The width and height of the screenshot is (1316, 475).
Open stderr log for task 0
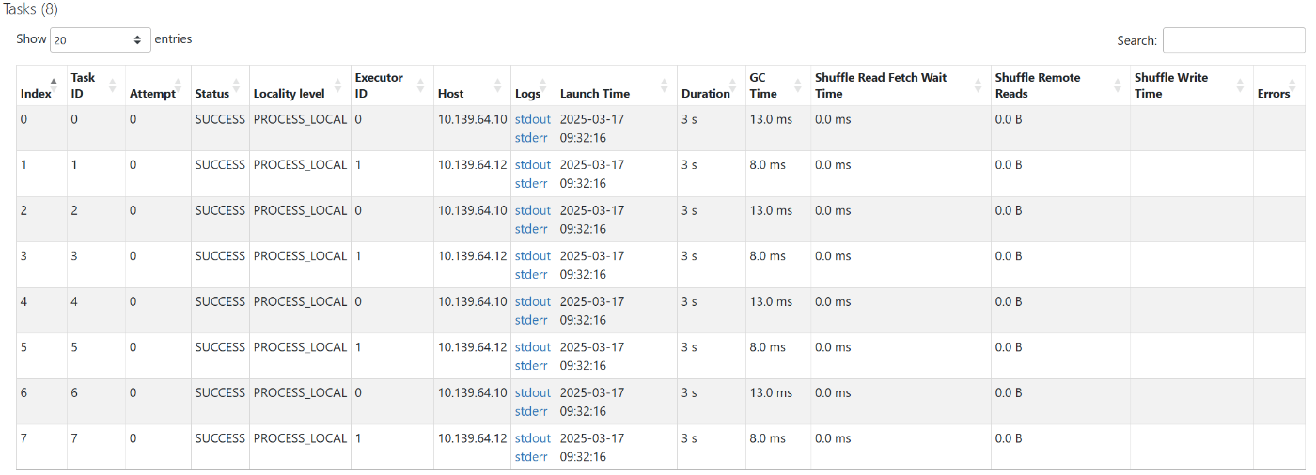pos(531,138)
